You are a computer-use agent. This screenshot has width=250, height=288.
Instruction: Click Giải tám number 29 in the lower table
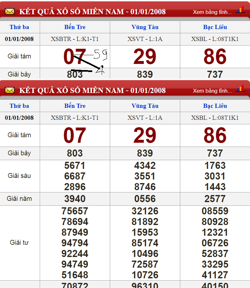point(145,135)
